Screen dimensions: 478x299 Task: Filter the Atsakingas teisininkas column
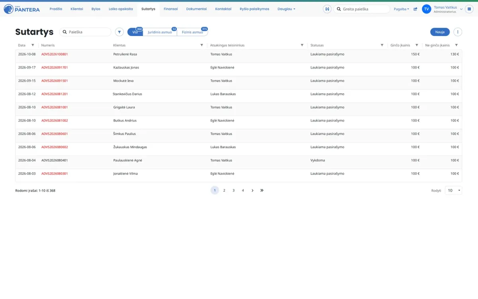tap(302, 45)
